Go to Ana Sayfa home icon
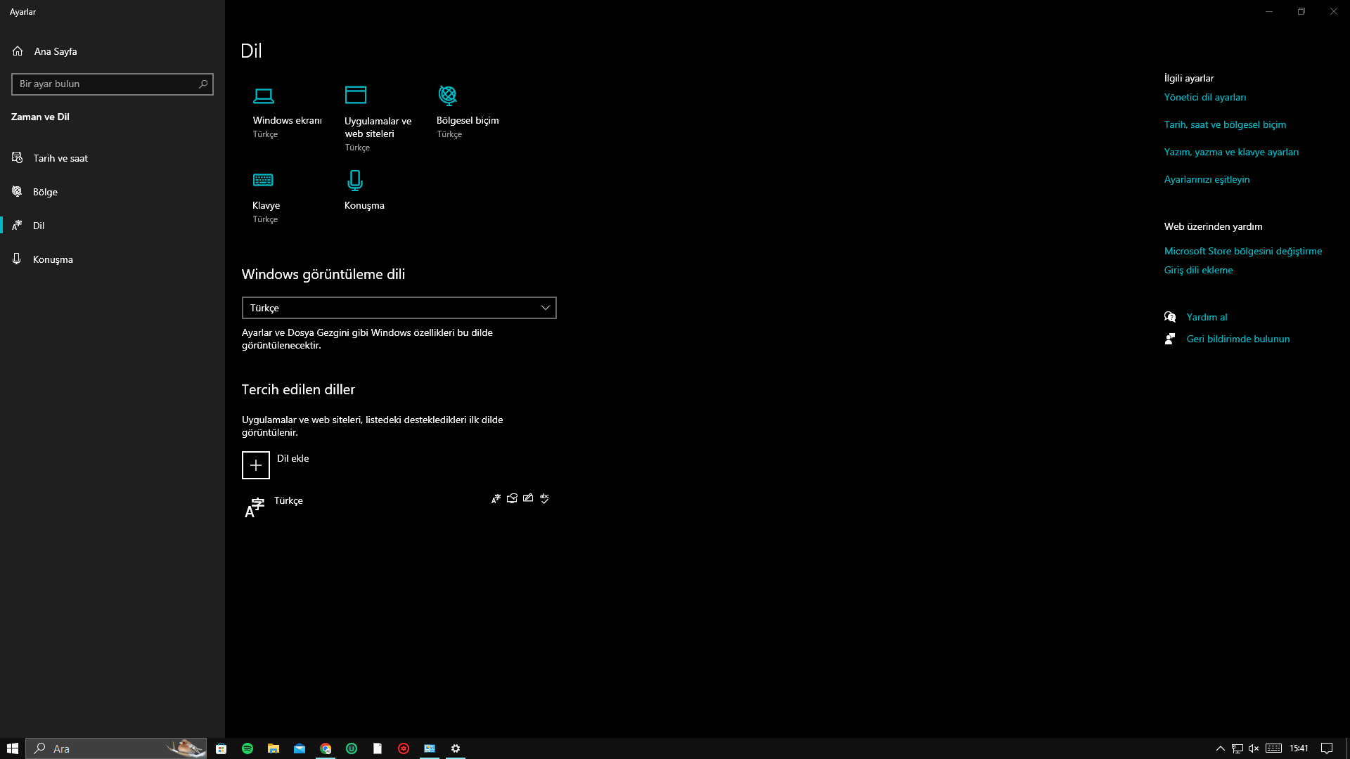This screenshot has width=1350, height=759. coord(18,51)
